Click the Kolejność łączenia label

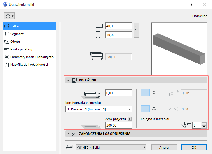click(155, 119)
